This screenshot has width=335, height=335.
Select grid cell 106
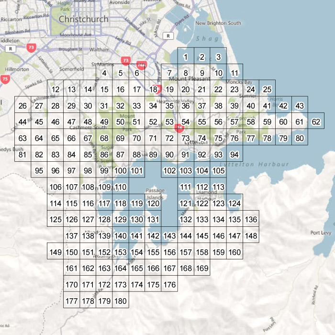point(56,186)
